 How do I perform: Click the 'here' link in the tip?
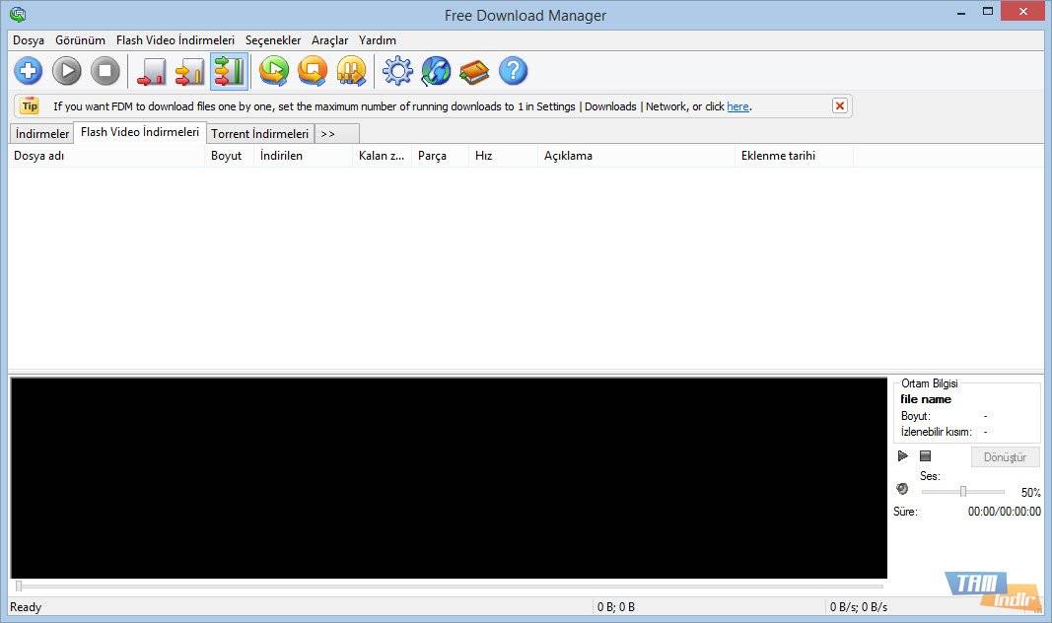click(737, 106)
